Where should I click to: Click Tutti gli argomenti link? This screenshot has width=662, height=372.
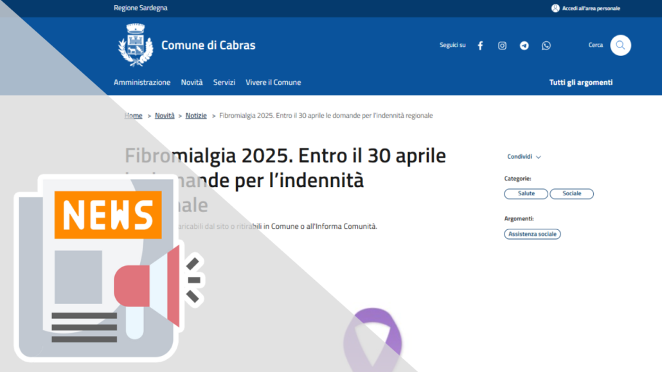(x=580, y=82)
